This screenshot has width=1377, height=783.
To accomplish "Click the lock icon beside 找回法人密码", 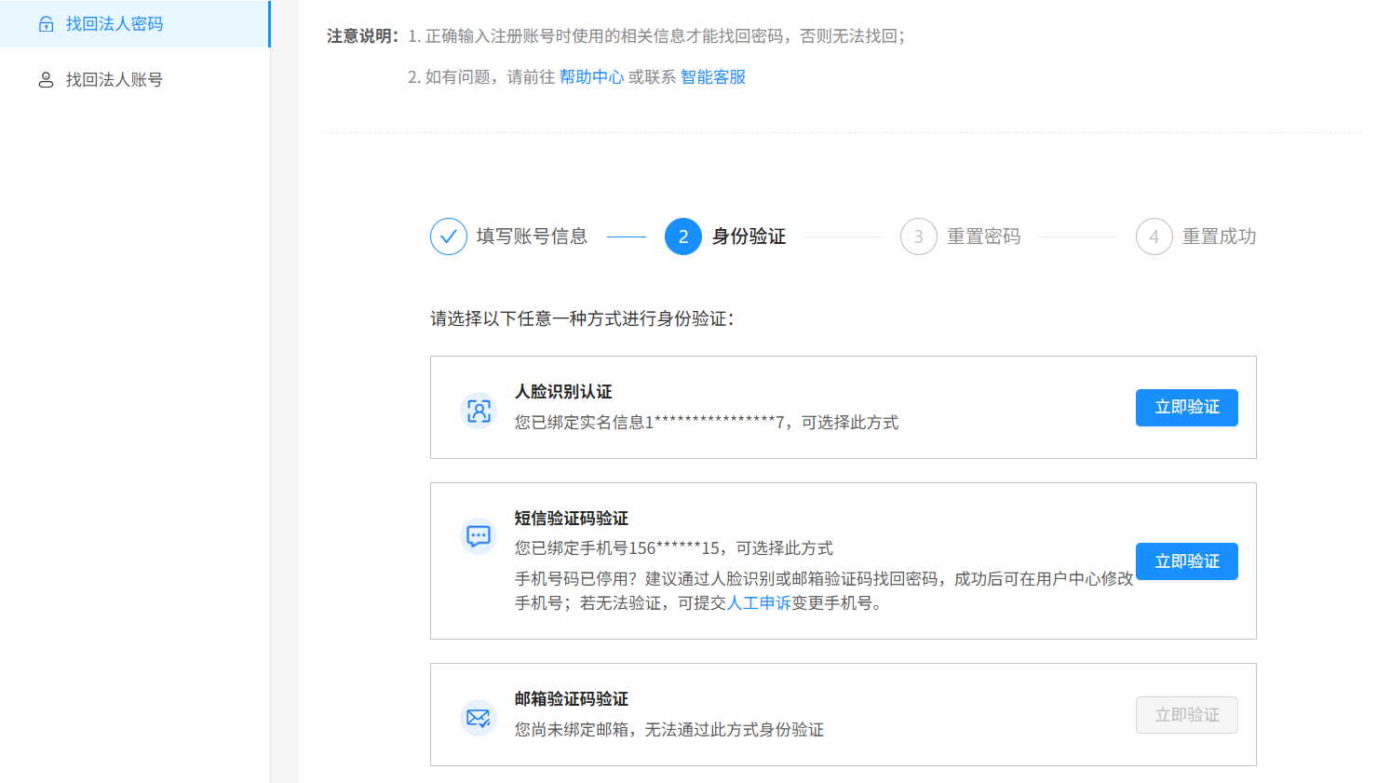I will pos(46,24).
